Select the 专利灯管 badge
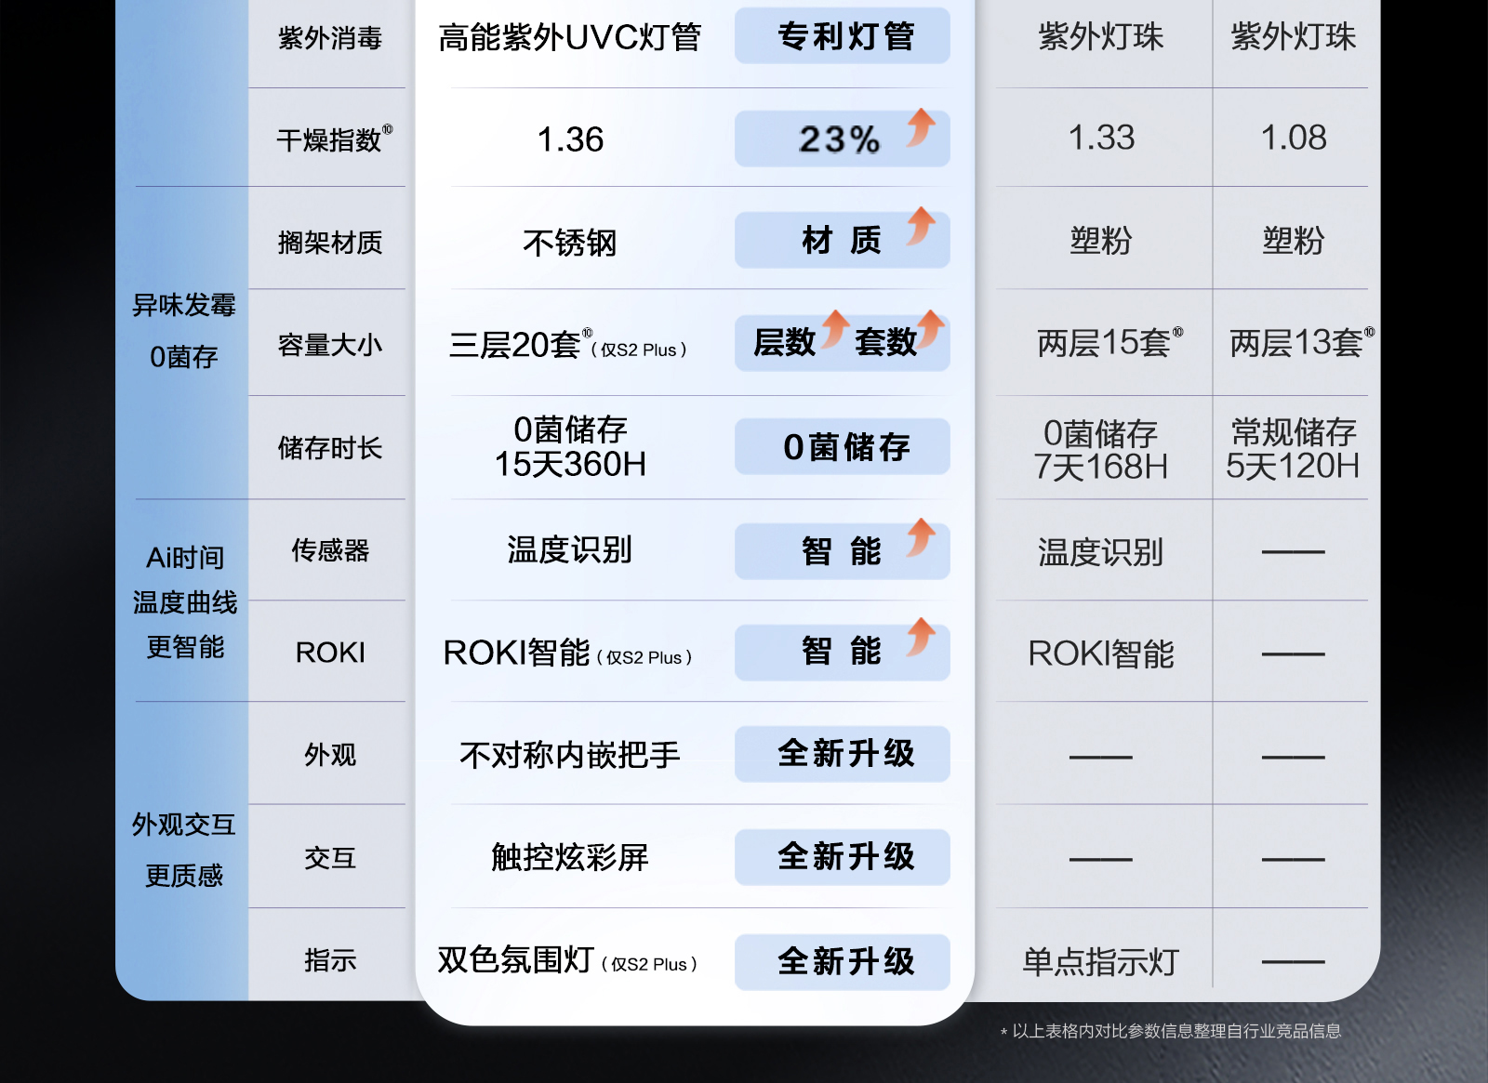The width and height of the screenshot is (1488, 1083). [843, 37]
